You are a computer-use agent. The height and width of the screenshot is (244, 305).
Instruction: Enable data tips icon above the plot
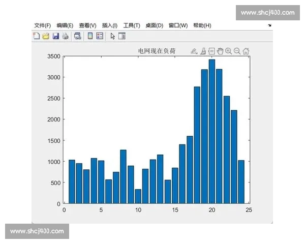211,51
